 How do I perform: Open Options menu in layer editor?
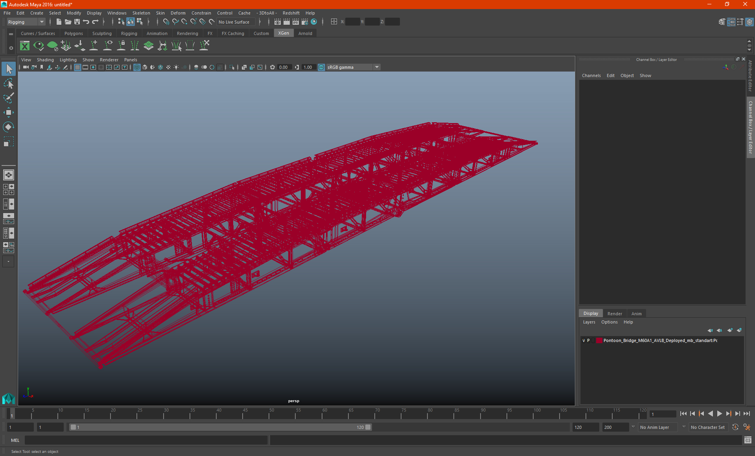pyautogui.click(x=609, y=322)
